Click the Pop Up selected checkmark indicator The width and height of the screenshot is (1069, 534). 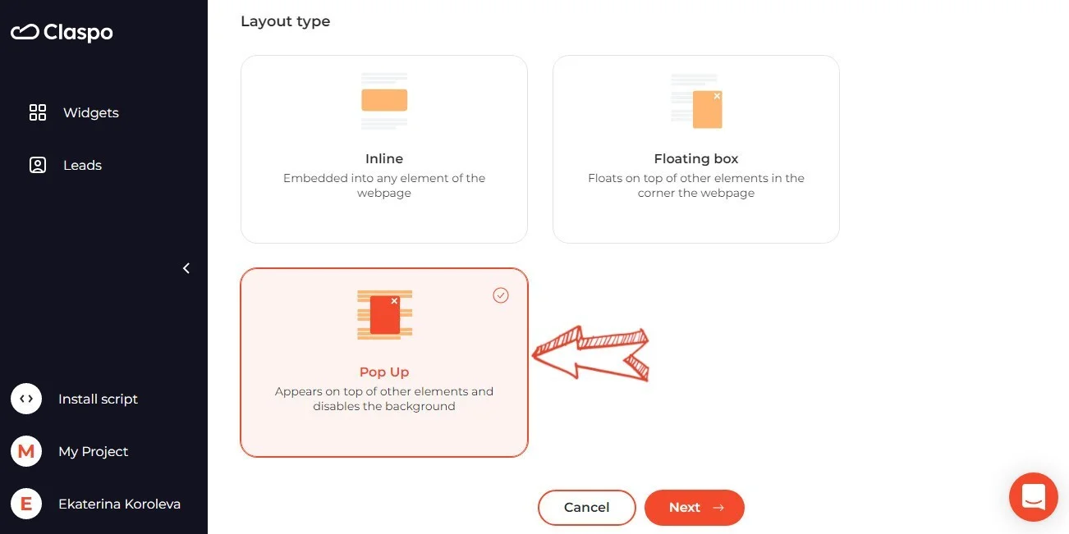click(501, 295)
